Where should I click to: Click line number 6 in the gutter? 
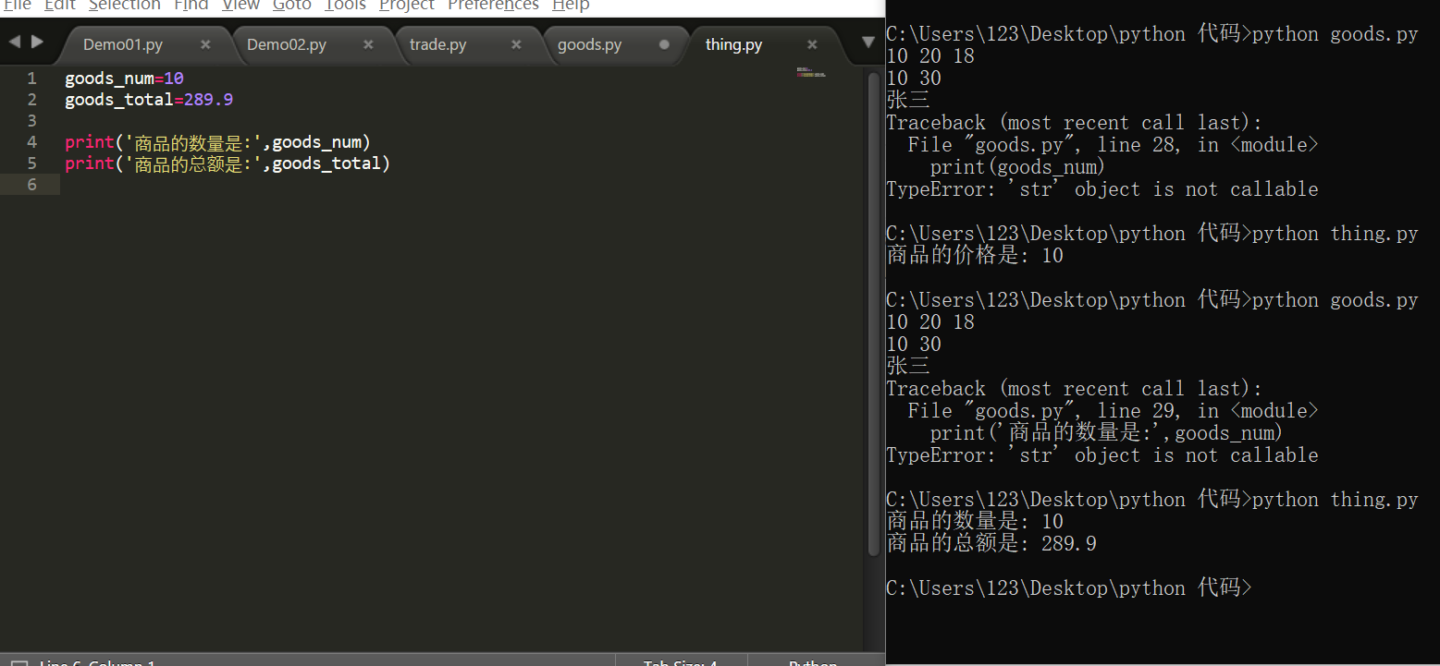point(32,185)
